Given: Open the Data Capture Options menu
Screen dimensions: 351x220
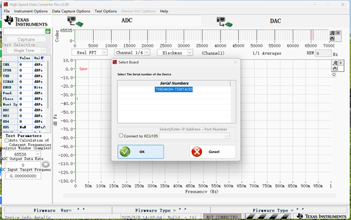Looking at the screenshot, I should pos(71,11).
